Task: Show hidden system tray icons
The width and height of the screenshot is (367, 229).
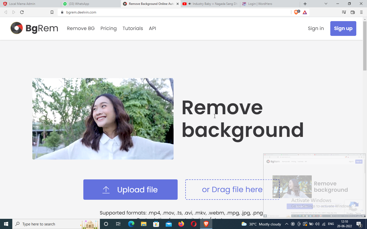Action: coord(286,224)
